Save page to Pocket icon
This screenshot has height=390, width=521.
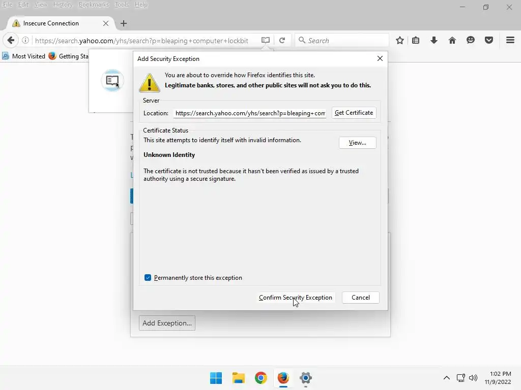tap(488, 41)
